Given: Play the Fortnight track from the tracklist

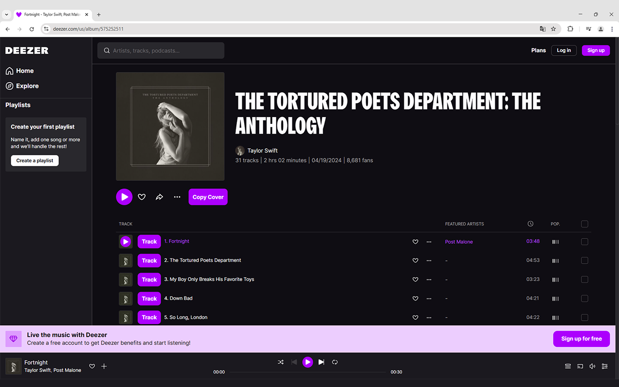Looking at the screenshot, I should click(126, 241).
